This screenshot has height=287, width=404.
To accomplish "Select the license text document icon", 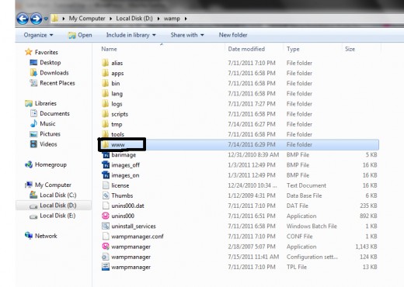I will click(x=106, y=185).
